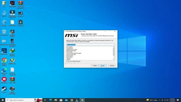
Task: Open Mail app from taskbar
Action: (66, 100)
